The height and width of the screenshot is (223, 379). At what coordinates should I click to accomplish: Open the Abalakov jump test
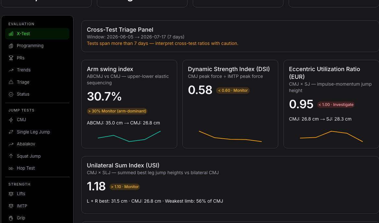[x=37, y=144]
